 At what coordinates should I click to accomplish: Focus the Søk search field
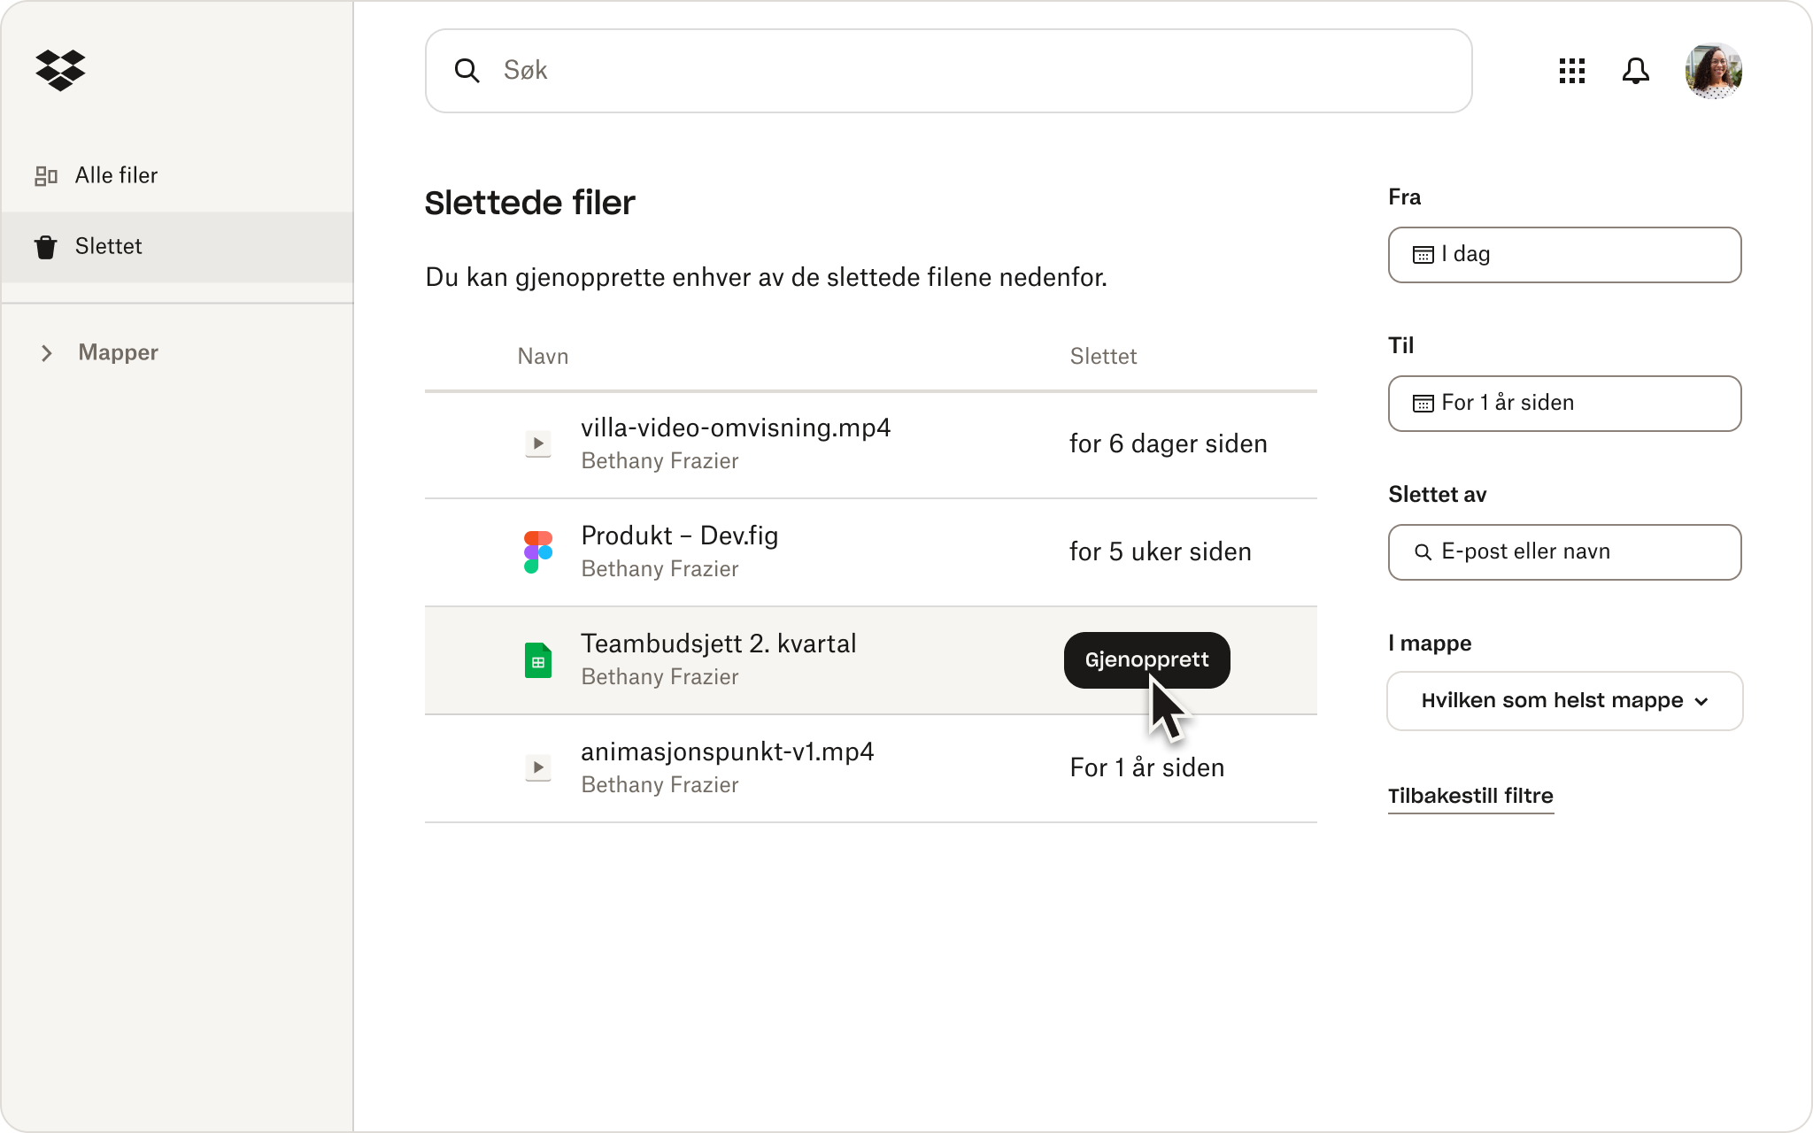pos(949,71)
